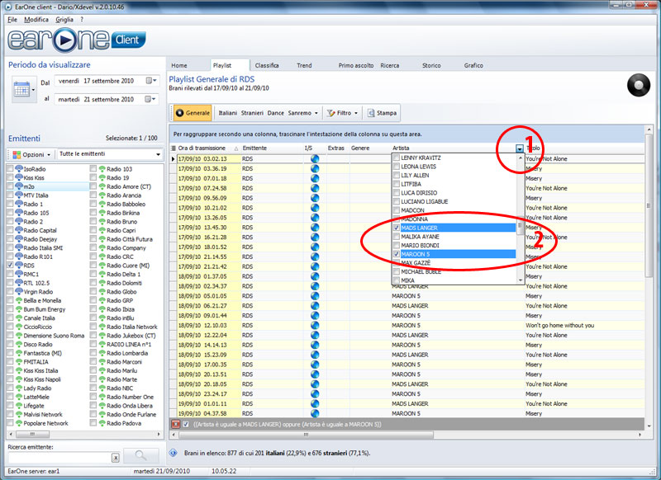Check the Radio 105 station checkbox
Viewport: 661px width, 480px height.
(x=10, y=213)
